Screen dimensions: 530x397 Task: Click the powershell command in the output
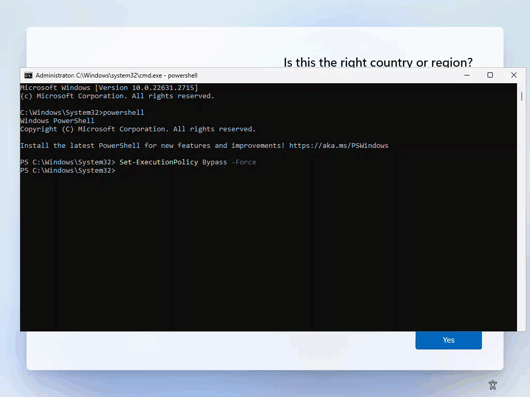pos(124,112)
